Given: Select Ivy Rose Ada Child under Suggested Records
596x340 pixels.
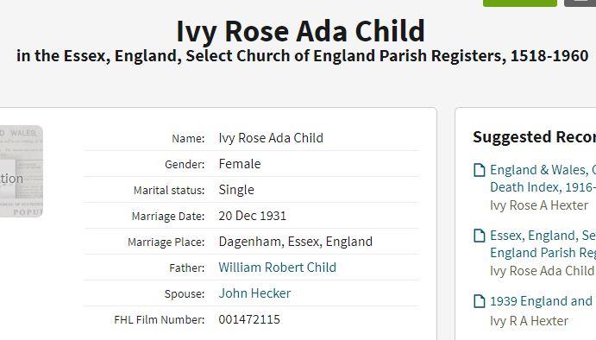Looking at the screenshot, I should (x=542, y=271).
